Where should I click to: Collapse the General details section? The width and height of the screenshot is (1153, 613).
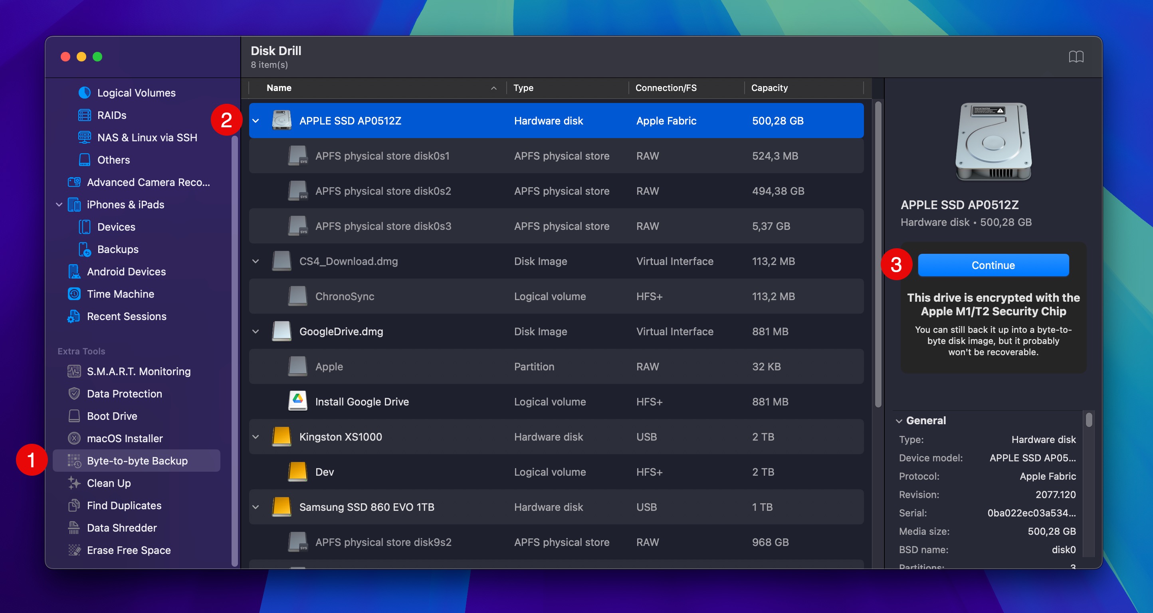click(x=899, y=420)
